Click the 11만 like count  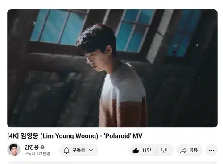146,150
